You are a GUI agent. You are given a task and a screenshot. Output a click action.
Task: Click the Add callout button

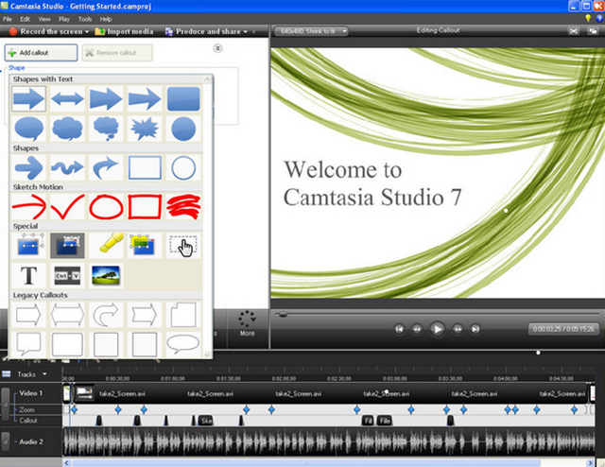(x=41, y=53)
